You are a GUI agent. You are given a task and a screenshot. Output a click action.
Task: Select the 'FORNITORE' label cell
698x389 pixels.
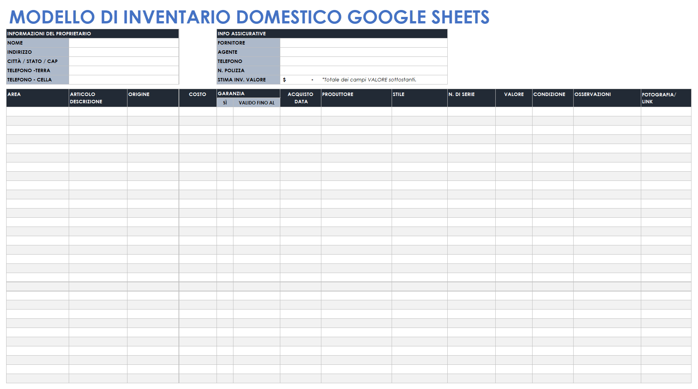click(248, 43)
